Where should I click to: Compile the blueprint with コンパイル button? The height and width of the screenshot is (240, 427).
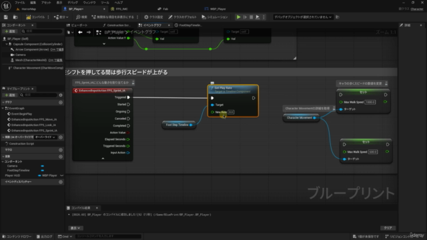[35, 17]
